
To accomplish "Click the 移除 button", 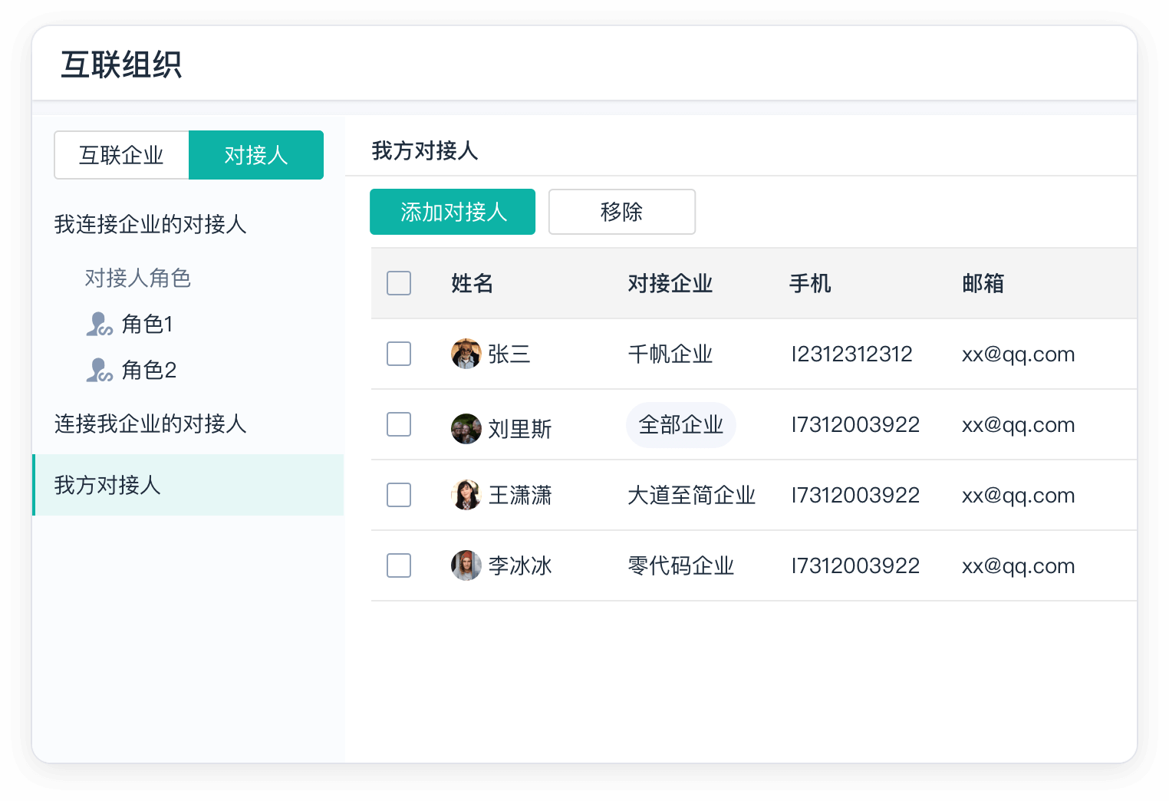I will click(621, 212).
